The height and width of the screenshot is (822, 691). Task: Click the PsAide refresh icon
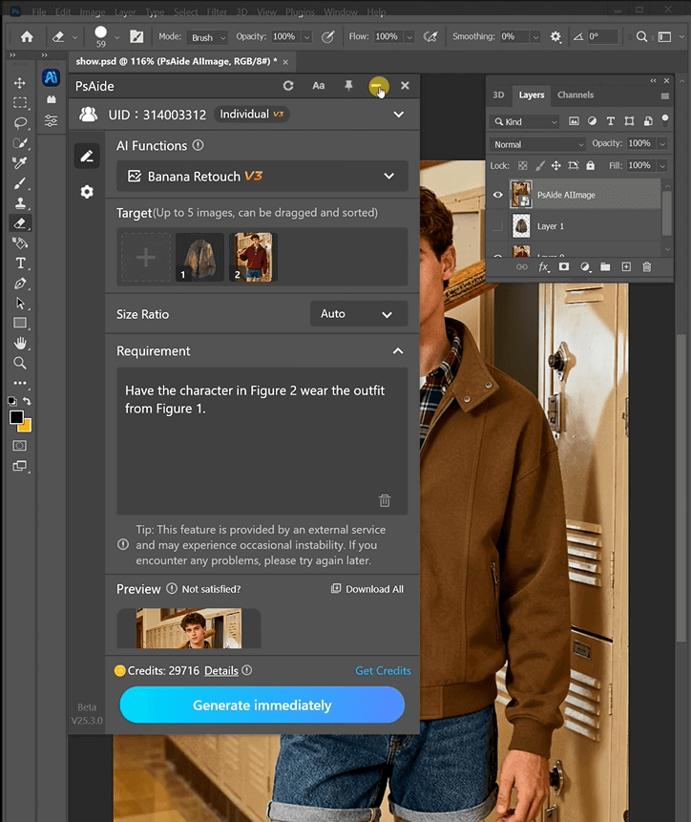coord(288,86)
